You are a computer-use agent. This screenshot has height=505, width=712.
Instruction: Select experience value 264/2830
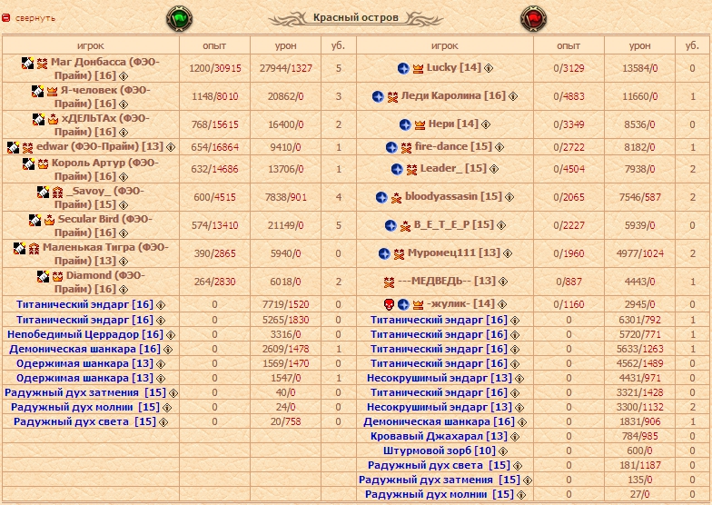pos(214,282)
